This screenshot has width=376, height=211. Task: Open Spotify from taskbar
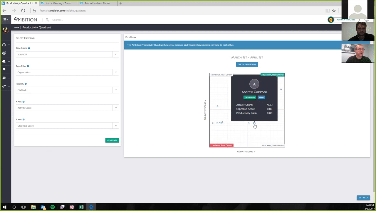tap(53, 207)
